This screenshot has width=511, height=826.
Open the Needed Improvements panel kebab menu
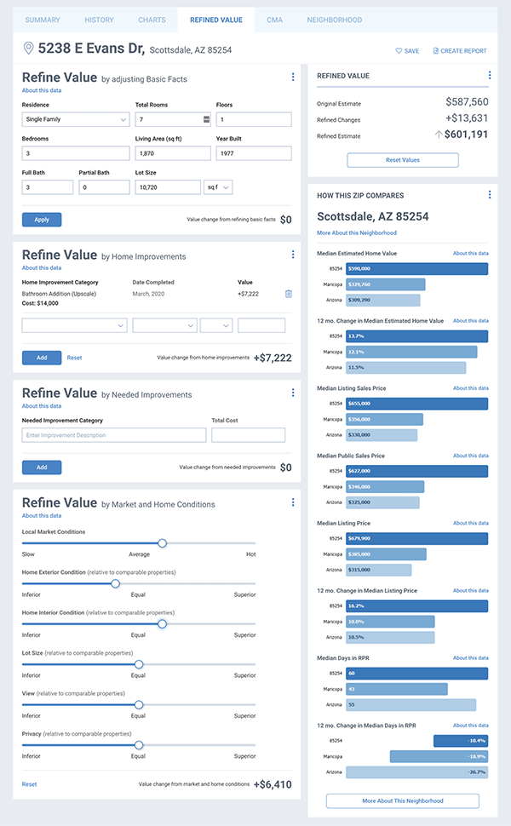point(293,393)
